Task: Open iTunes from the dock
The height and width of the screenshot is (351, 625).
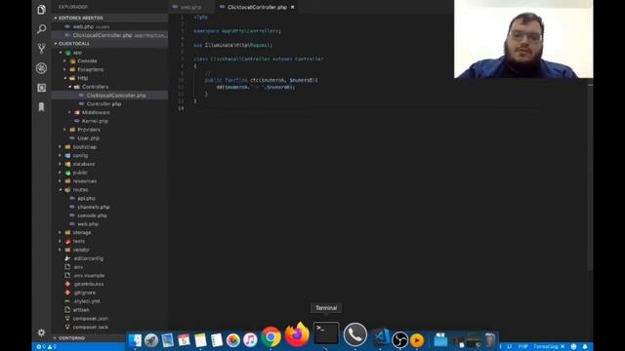Action: [250, 340]
